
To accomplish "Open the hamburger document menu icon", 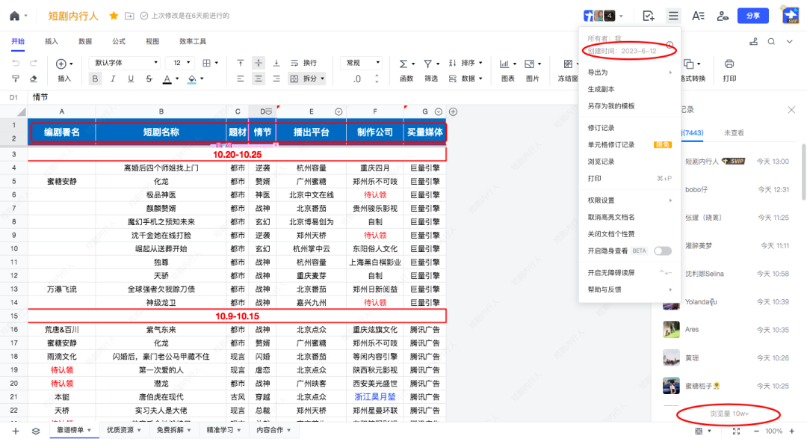I will (673, 16).
